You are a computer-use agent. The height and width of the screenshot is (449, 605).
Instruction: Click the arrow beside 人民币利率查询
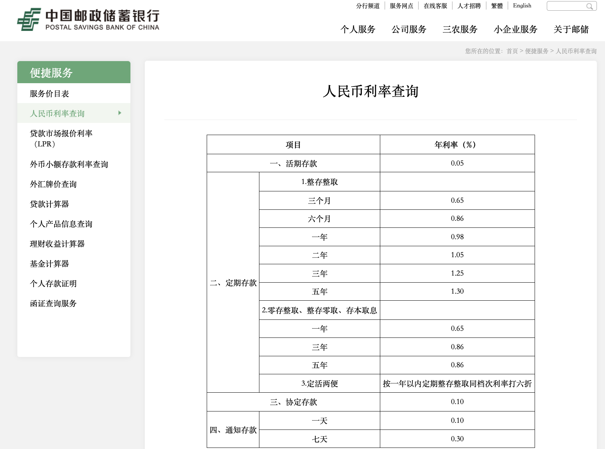120,113
